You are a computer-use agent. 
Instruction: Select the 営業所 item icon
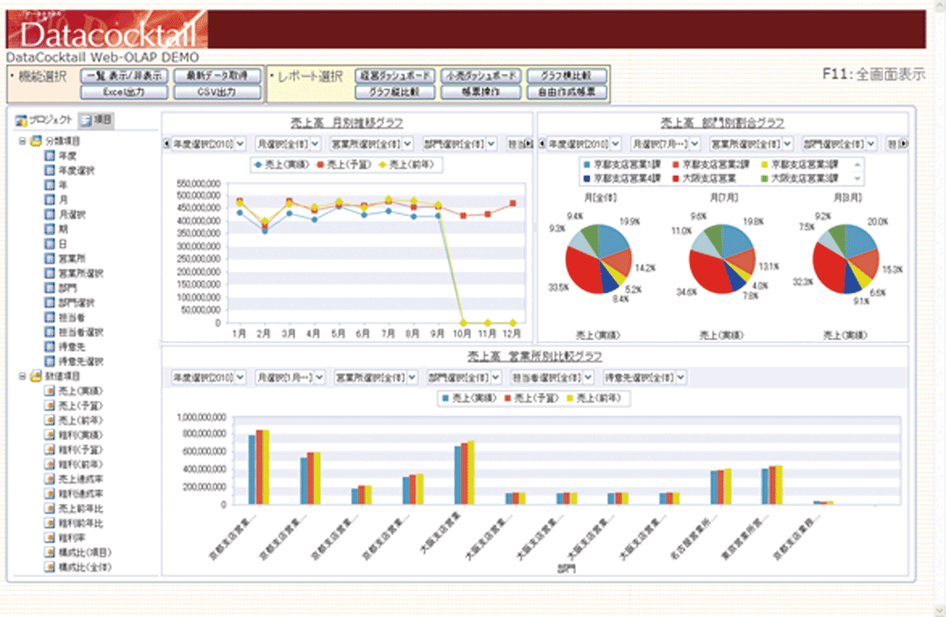[50, 258]
